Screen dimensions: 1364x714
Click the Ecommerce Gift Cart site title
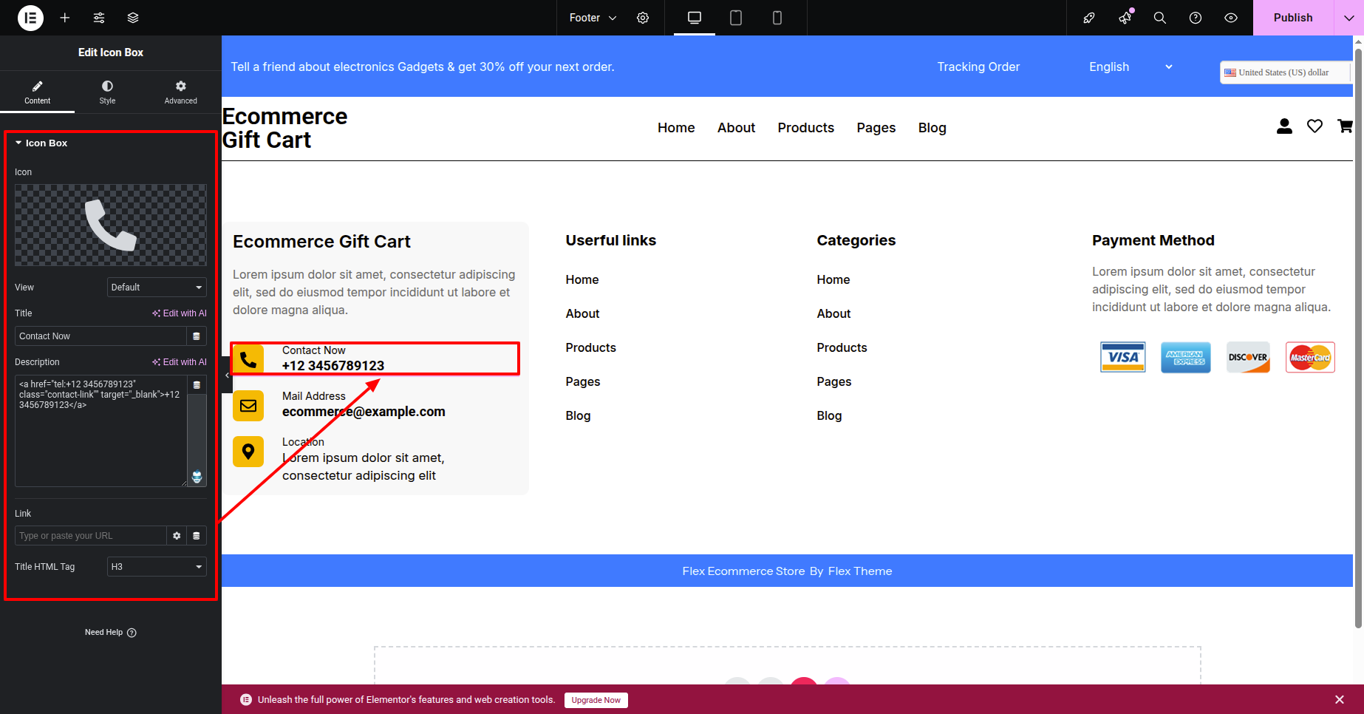[284, 128]
